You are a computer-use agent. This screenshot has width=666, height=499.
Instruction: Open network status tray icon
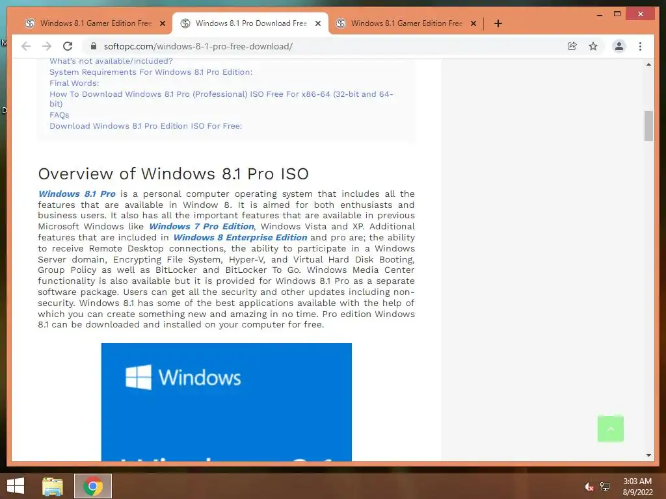605,487
